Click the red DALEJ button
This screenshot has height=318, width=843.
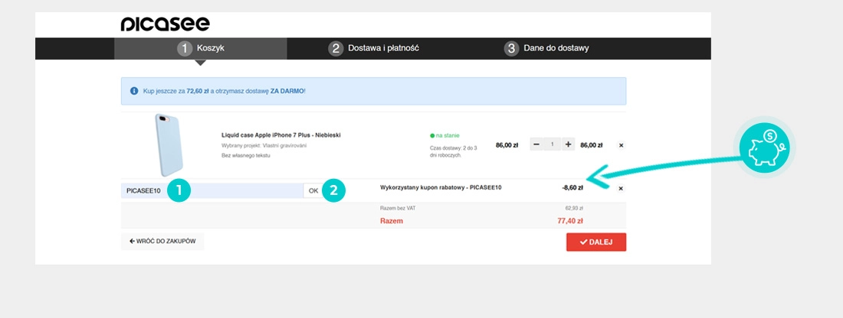(x=595, y=242)
